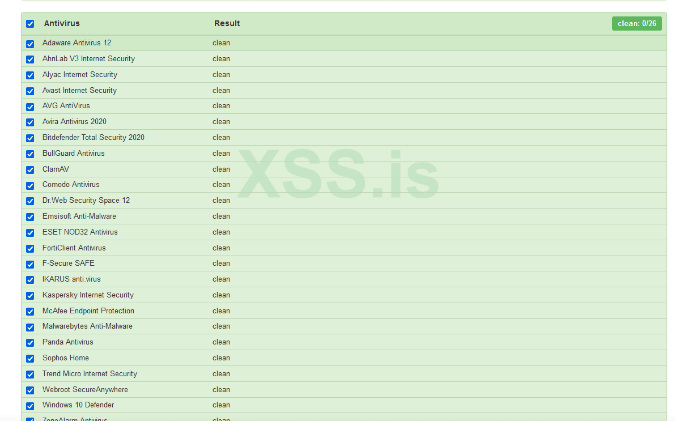Uncheck the F-Secure SAFE checkbox
Image resolution: width=675 pixels, height=421 pixels.
pyautogui.click(x=30, y=264)
